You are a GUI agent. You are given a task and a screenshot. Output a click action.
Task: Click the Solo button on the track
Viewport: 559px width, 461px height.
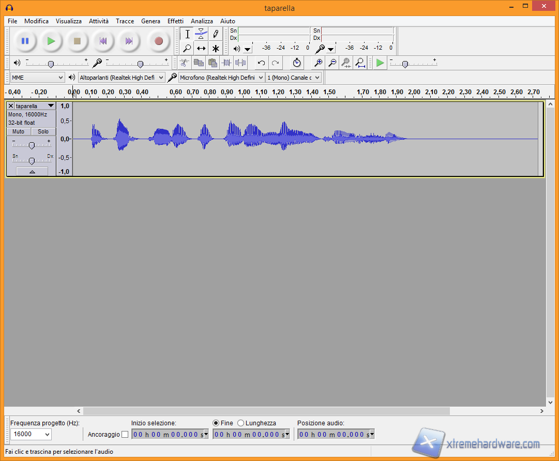pos(43,131)
